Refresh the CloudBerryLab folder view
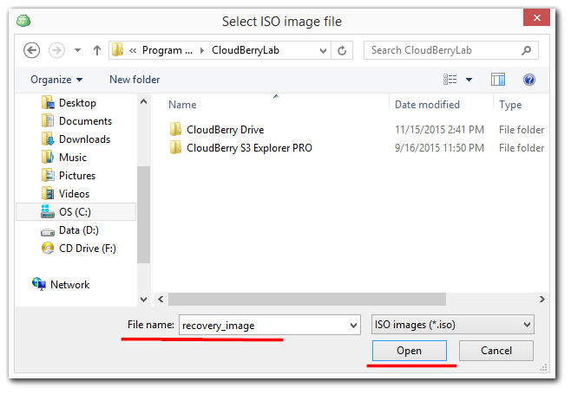The height and width of the screenshot is (394, 571). 342,50
